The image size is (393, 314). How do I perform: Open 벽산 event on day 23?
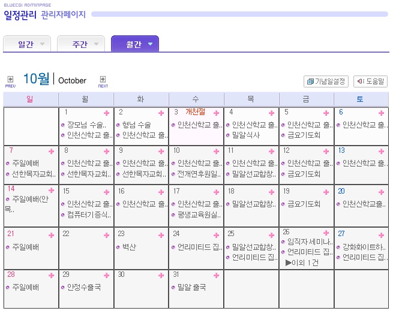[x=129, y=247]
